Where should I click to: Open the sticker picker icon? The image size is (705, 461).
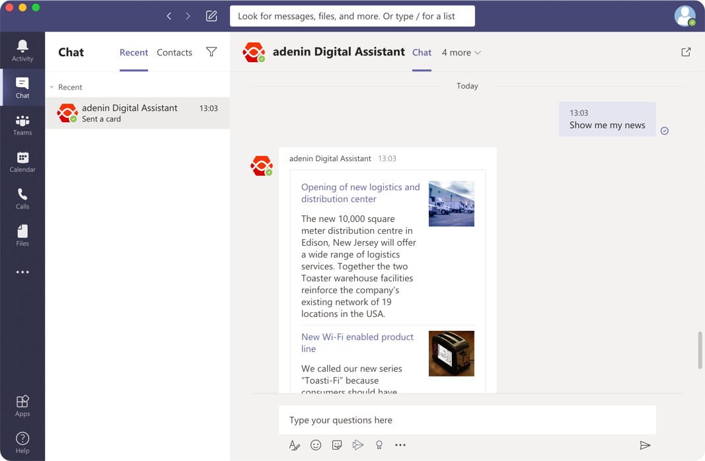pyautogui.click(x=337, y=445)
